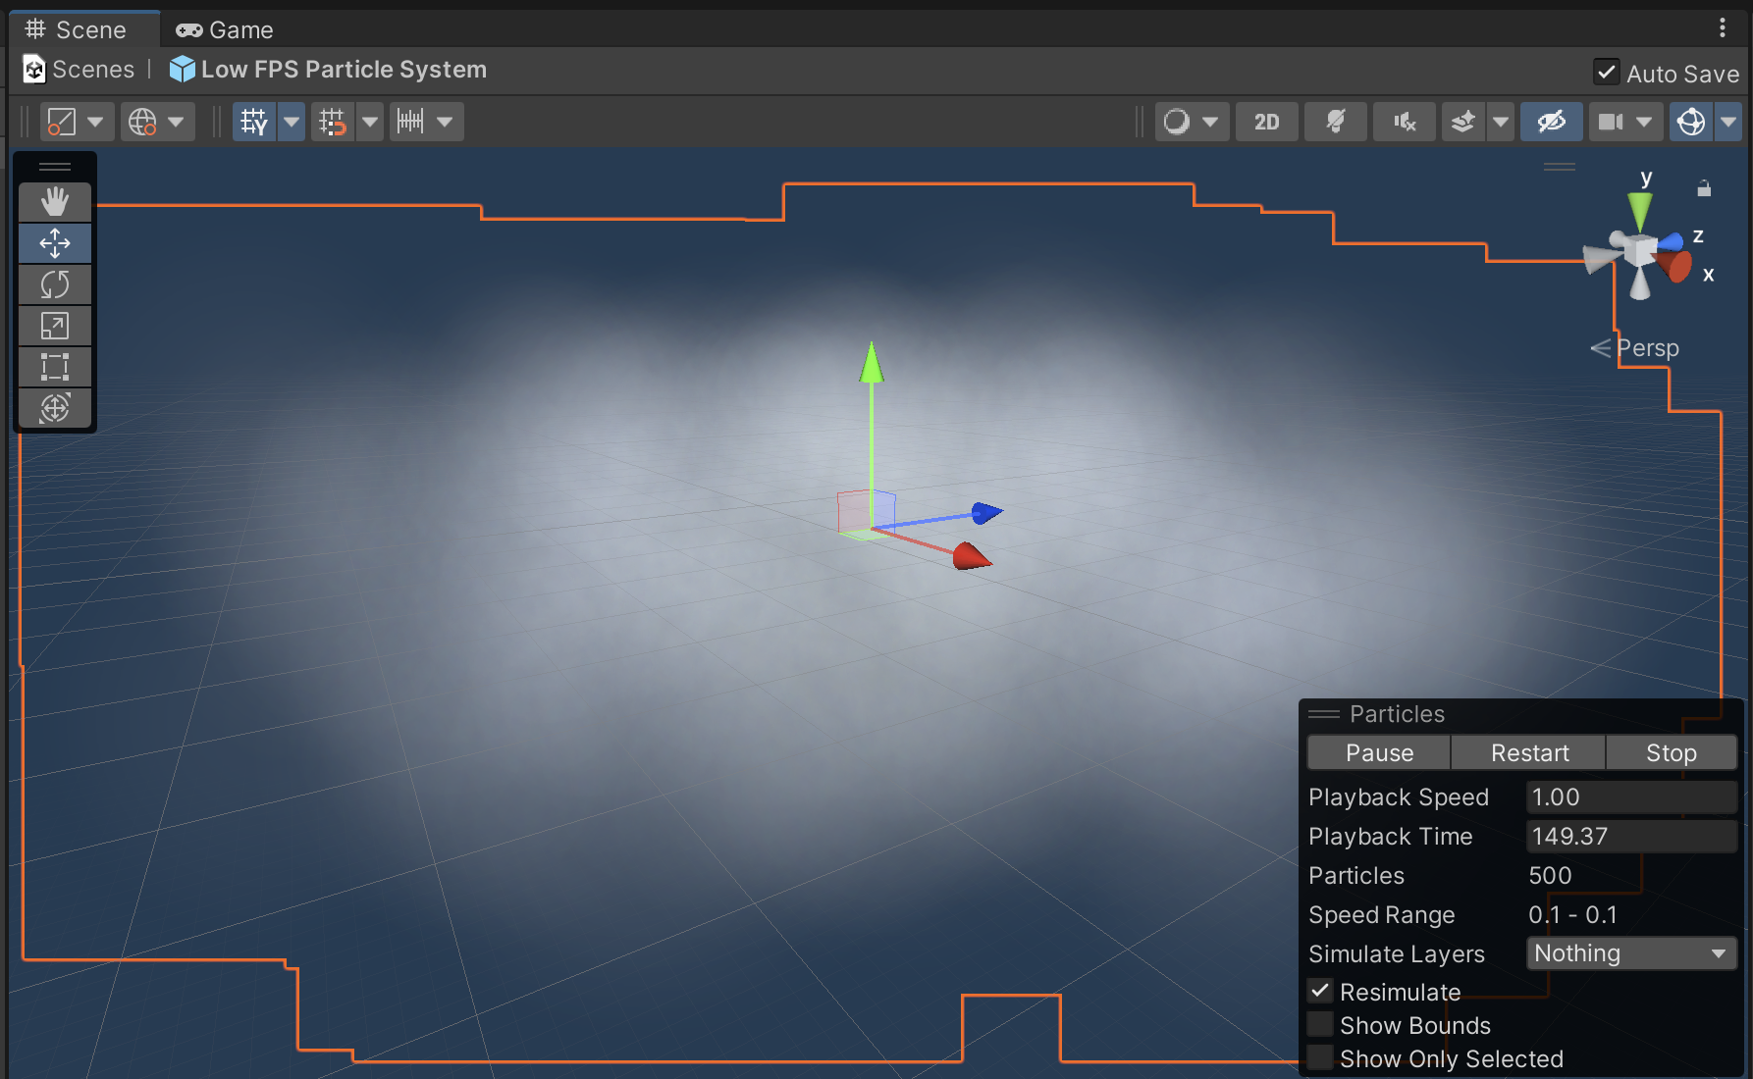
Task: Enable Show Only Selected checkbox
Action: (1321, 1058)
